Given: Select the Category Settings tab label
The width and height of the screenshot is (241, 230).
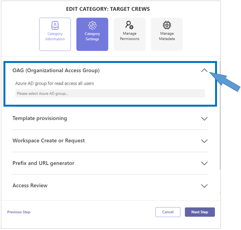Looking at the screenshot, I should [92, 36].
